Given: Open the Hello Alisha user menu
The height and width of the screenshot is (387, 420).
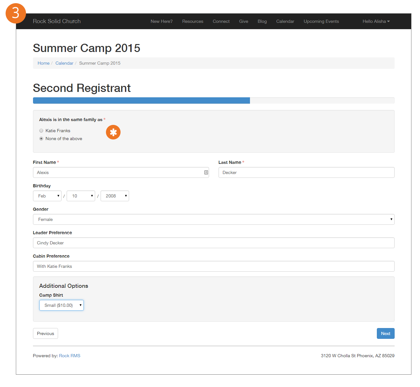Looking at the screenshot, I should [376, 21].
